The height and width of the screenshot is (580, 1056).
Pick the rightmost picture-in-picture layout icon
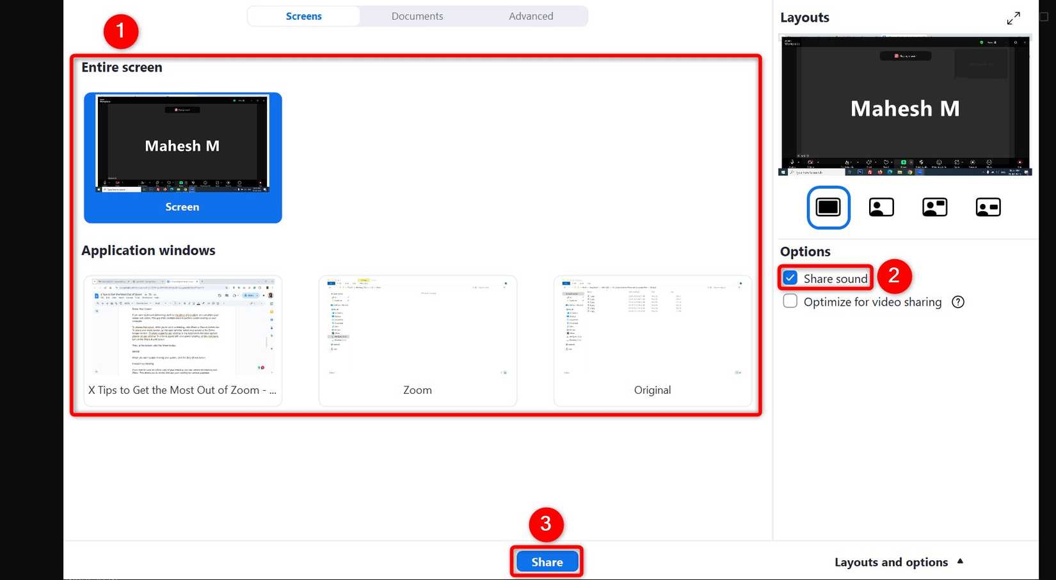coord(988,207)
